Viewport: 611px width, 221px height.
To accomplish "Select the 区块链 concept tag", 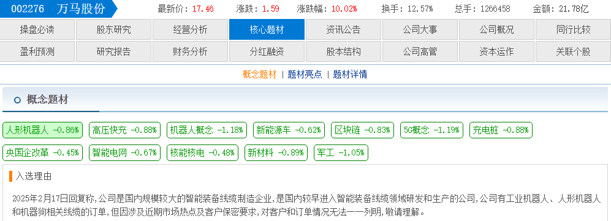I will point(362,130).
